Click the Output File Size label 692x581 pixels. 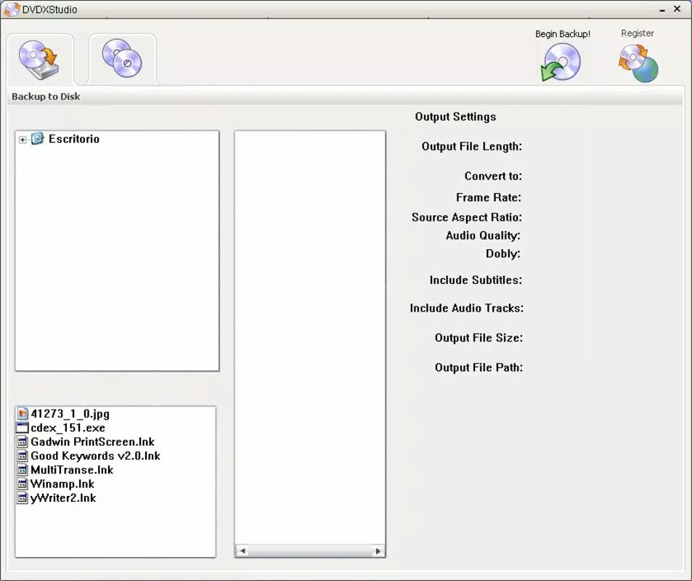pyautogui.click(x=479, y=338)
